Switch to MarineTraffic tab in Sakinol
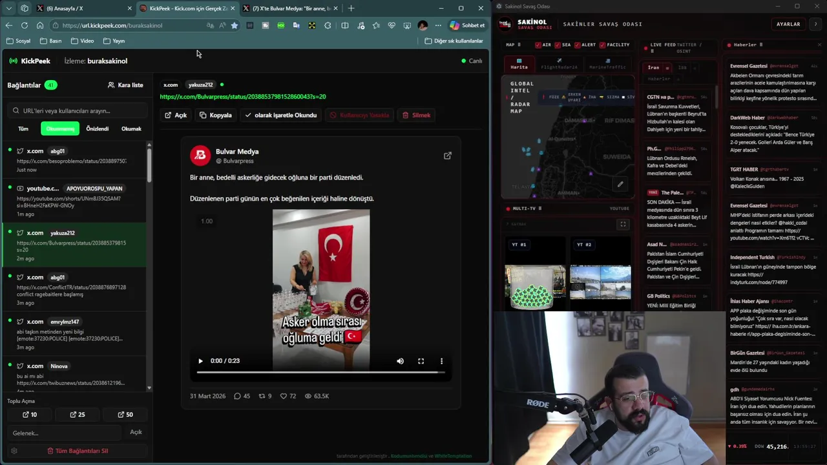 [x=607, y=65]
